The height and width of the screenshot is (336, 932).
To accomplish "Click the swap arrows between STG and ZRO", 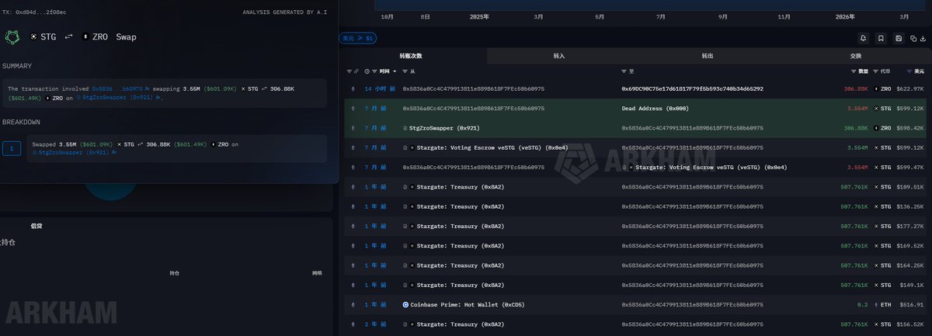I will (x=68, y=36).
